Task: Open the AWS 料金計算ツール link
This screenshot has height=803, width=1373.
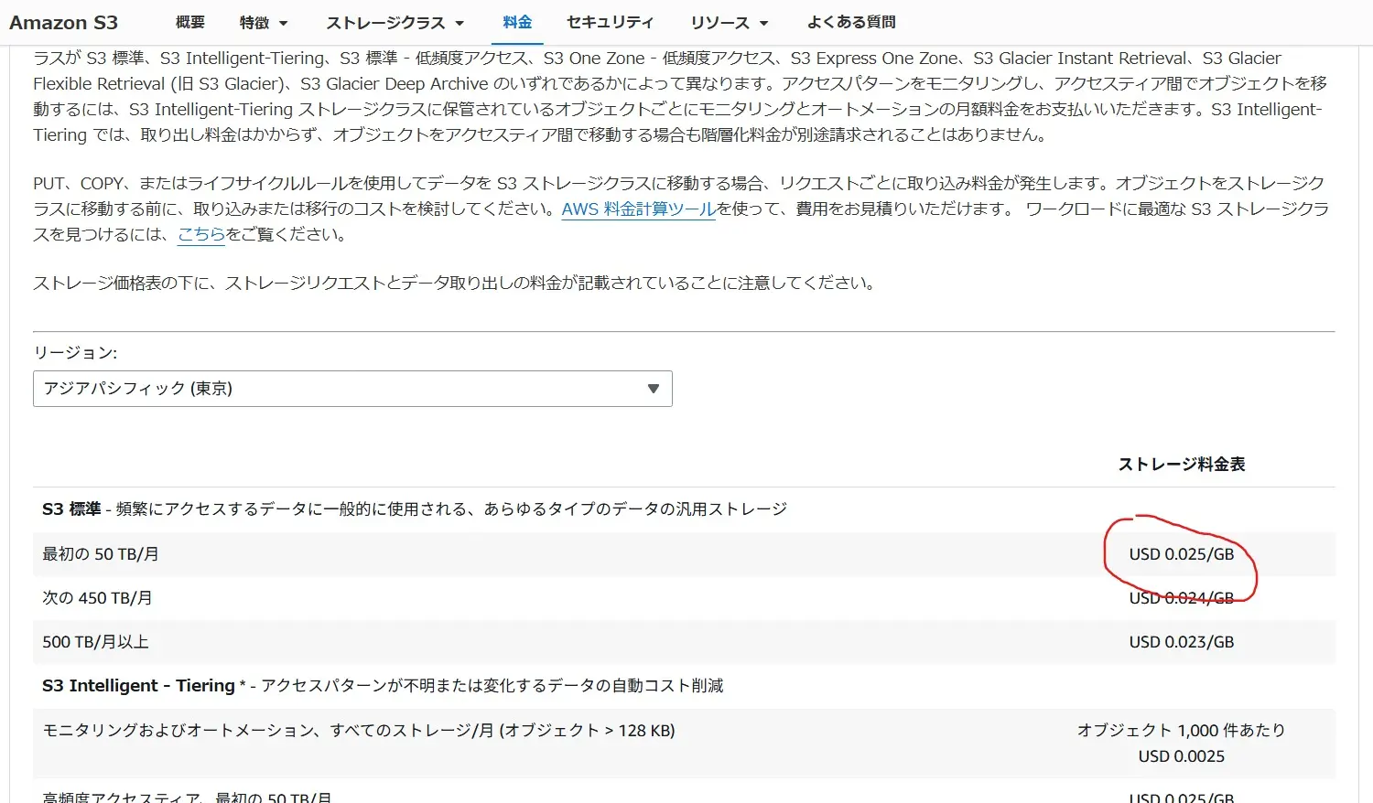Action: point(639,209)
